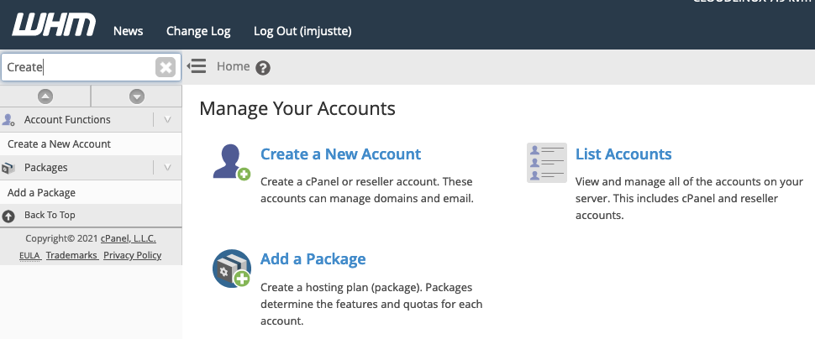Viewport: 815px width, 339px height.
Task: Collapse the Account Functions section chevron
Action: pos(168,120)
